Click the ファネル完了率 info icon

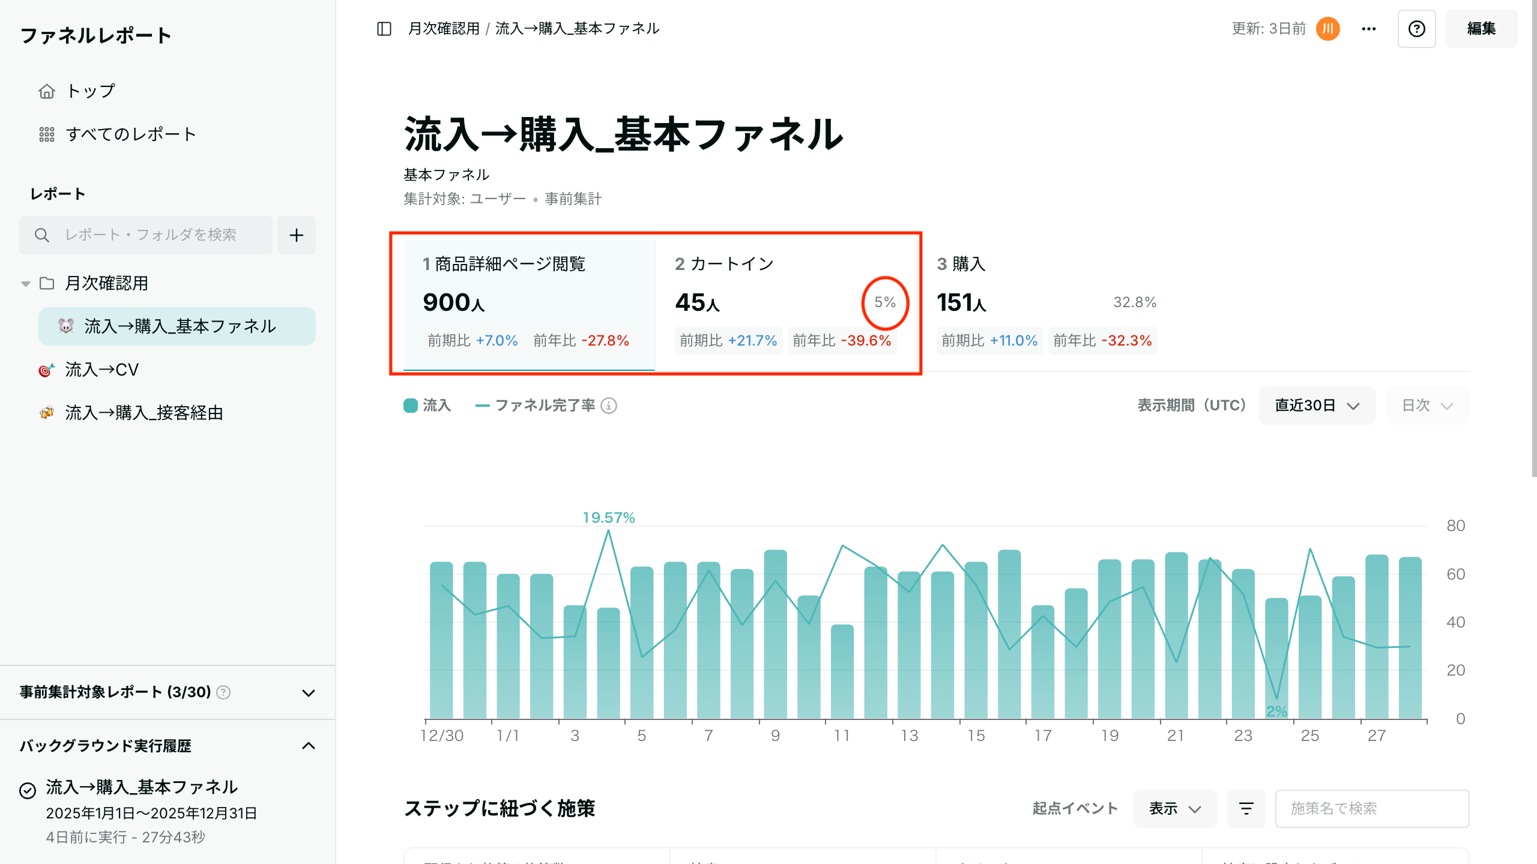[x=609, y=406]
